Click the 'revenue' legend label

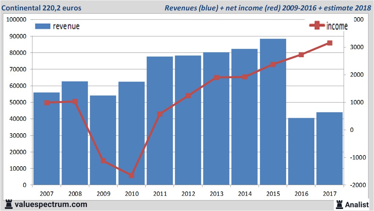click(66, 26)
